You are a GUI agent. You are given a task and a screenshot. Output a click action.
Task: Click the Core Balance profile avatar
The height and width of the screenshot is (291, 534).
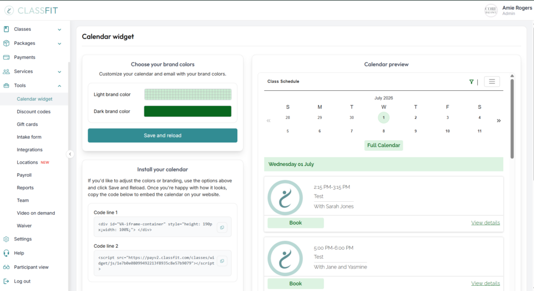(491, 10)
